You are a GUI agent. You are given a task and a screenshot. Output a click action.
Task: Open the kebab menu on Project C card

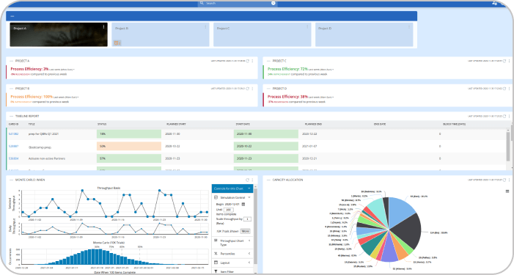pyautogui.click(x=307, y=27)
